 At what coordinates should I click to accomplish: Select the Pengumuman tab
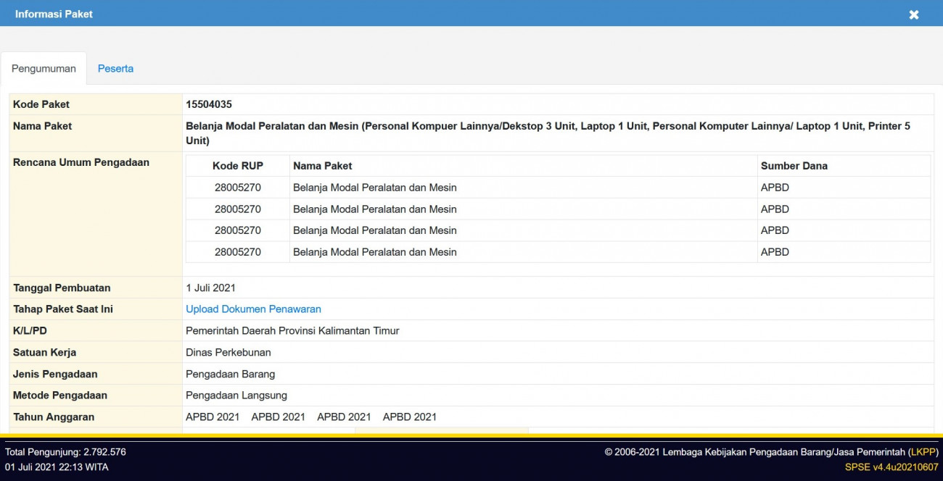42,68
